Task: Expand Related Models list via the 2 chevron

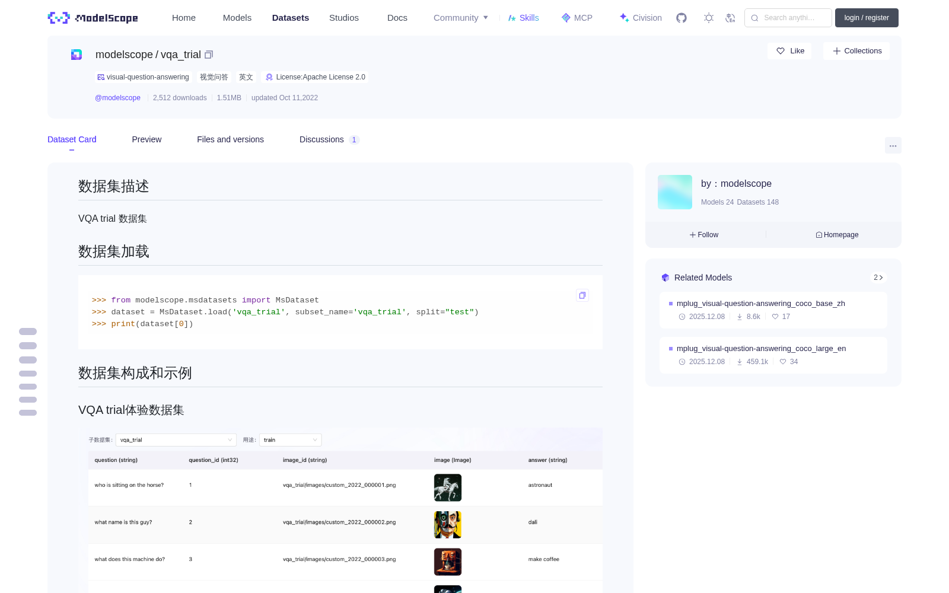Action: point(878,278)
